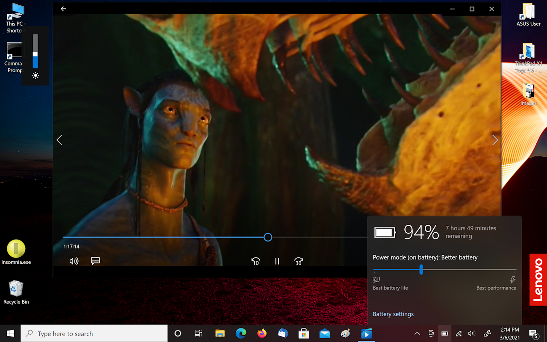Select the ThinkPad X1 Yoga desktop shortcut
Viewport: 547px width, 342px height.
(x=529, y=58)
